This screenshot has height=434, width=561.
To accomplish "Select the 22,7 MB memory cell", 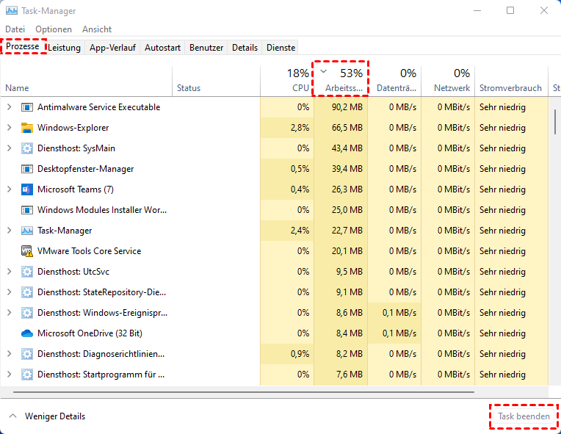I will [x=341, y=231].
